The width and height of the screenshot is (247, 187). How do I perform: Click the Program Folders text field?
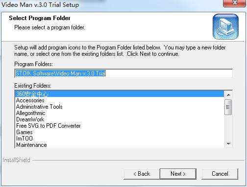(x=123, y=73)
